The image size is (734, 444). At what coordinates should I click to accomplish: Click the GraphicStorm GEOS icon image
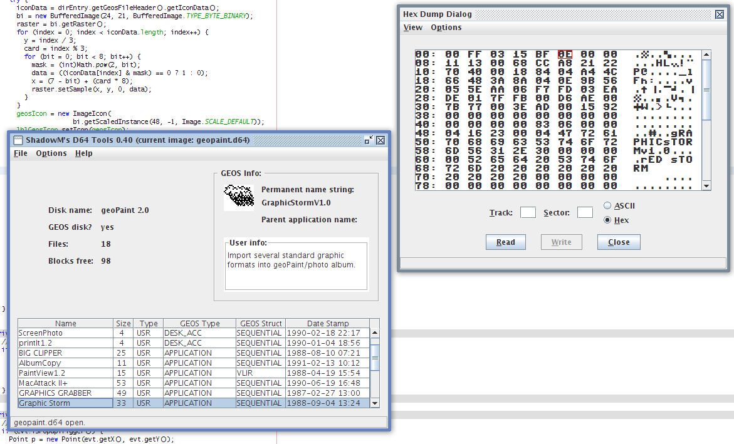pyautogui.click(x=239, y=195)
